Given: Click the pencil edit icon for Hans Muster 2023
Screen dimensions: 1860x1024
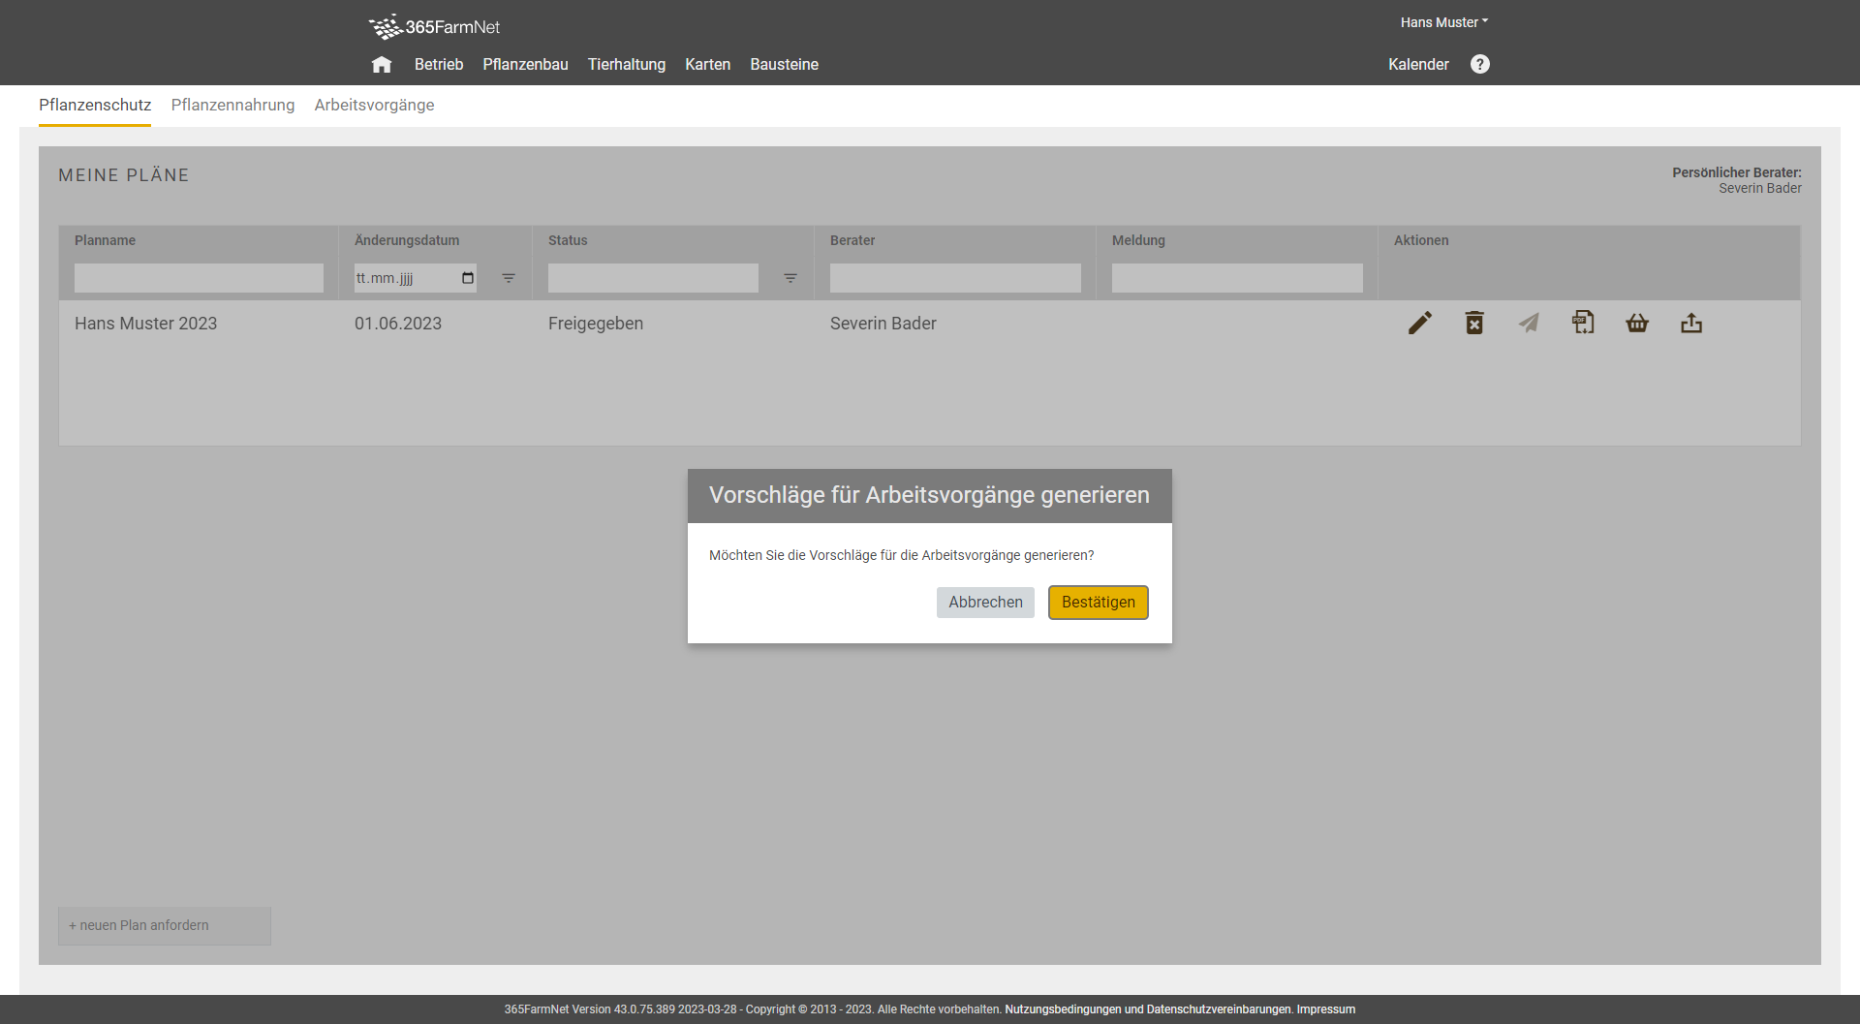Looking at the screenshot, I should point(1419,324).
